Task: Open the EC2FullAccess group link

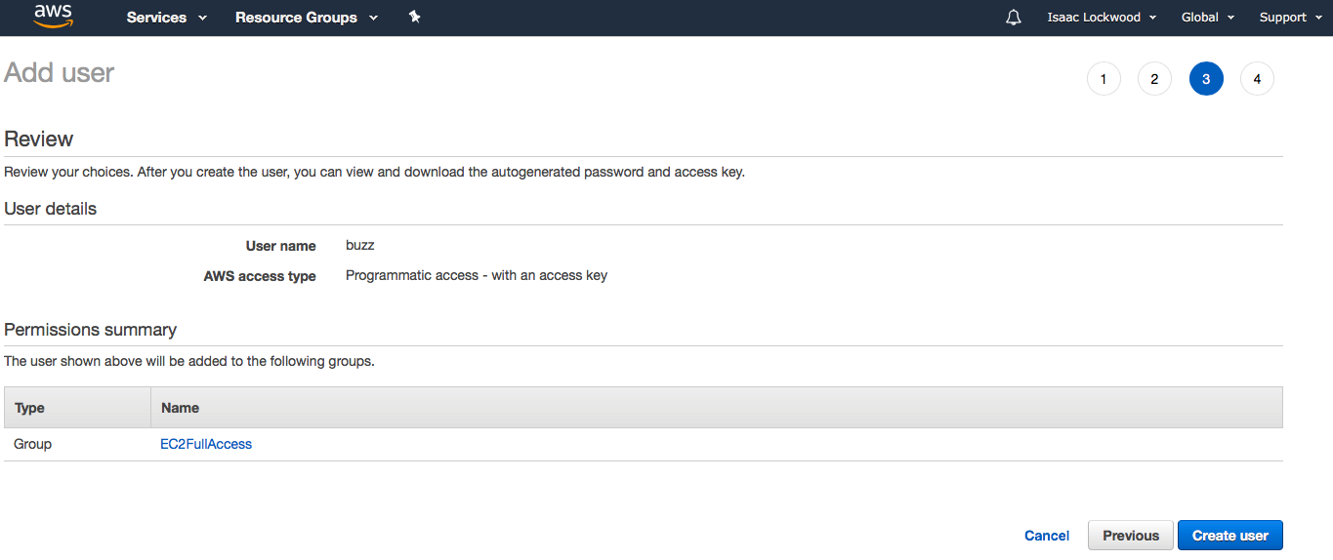Action: click(206, 444)
